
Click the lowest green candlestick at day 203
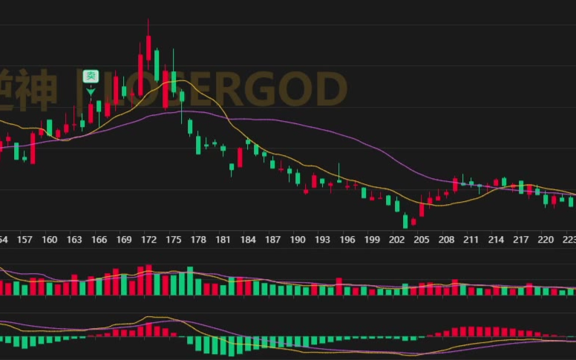(405, 221)
